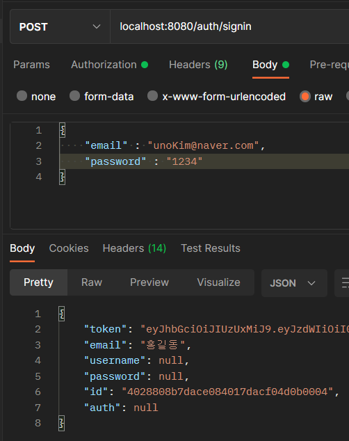Click the "unoKim@naver.com" value
Viewport: 349px width, 441px height.
pyautogui.click(x=203, y=145)
